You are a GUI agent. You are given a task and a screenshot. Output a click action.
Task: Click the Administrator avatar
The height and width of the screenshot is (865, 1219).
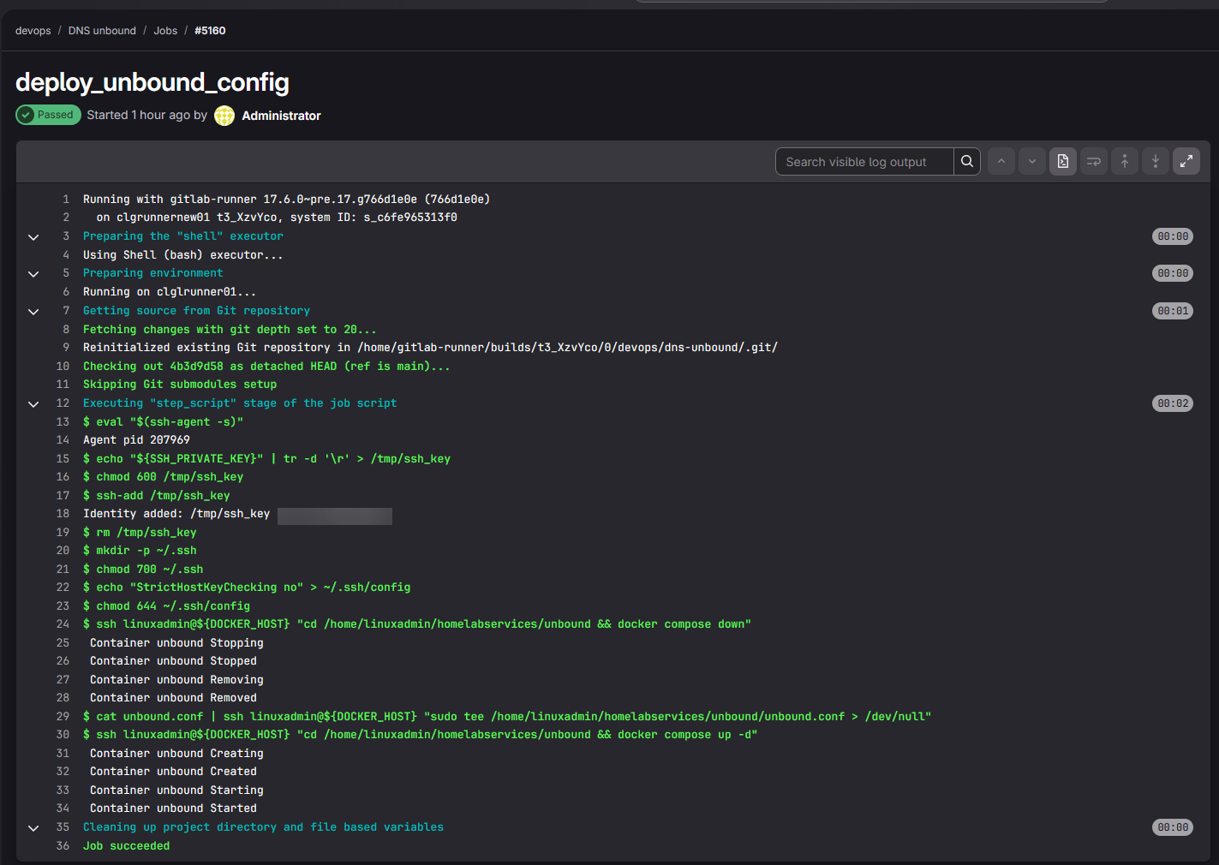(224, 115)
